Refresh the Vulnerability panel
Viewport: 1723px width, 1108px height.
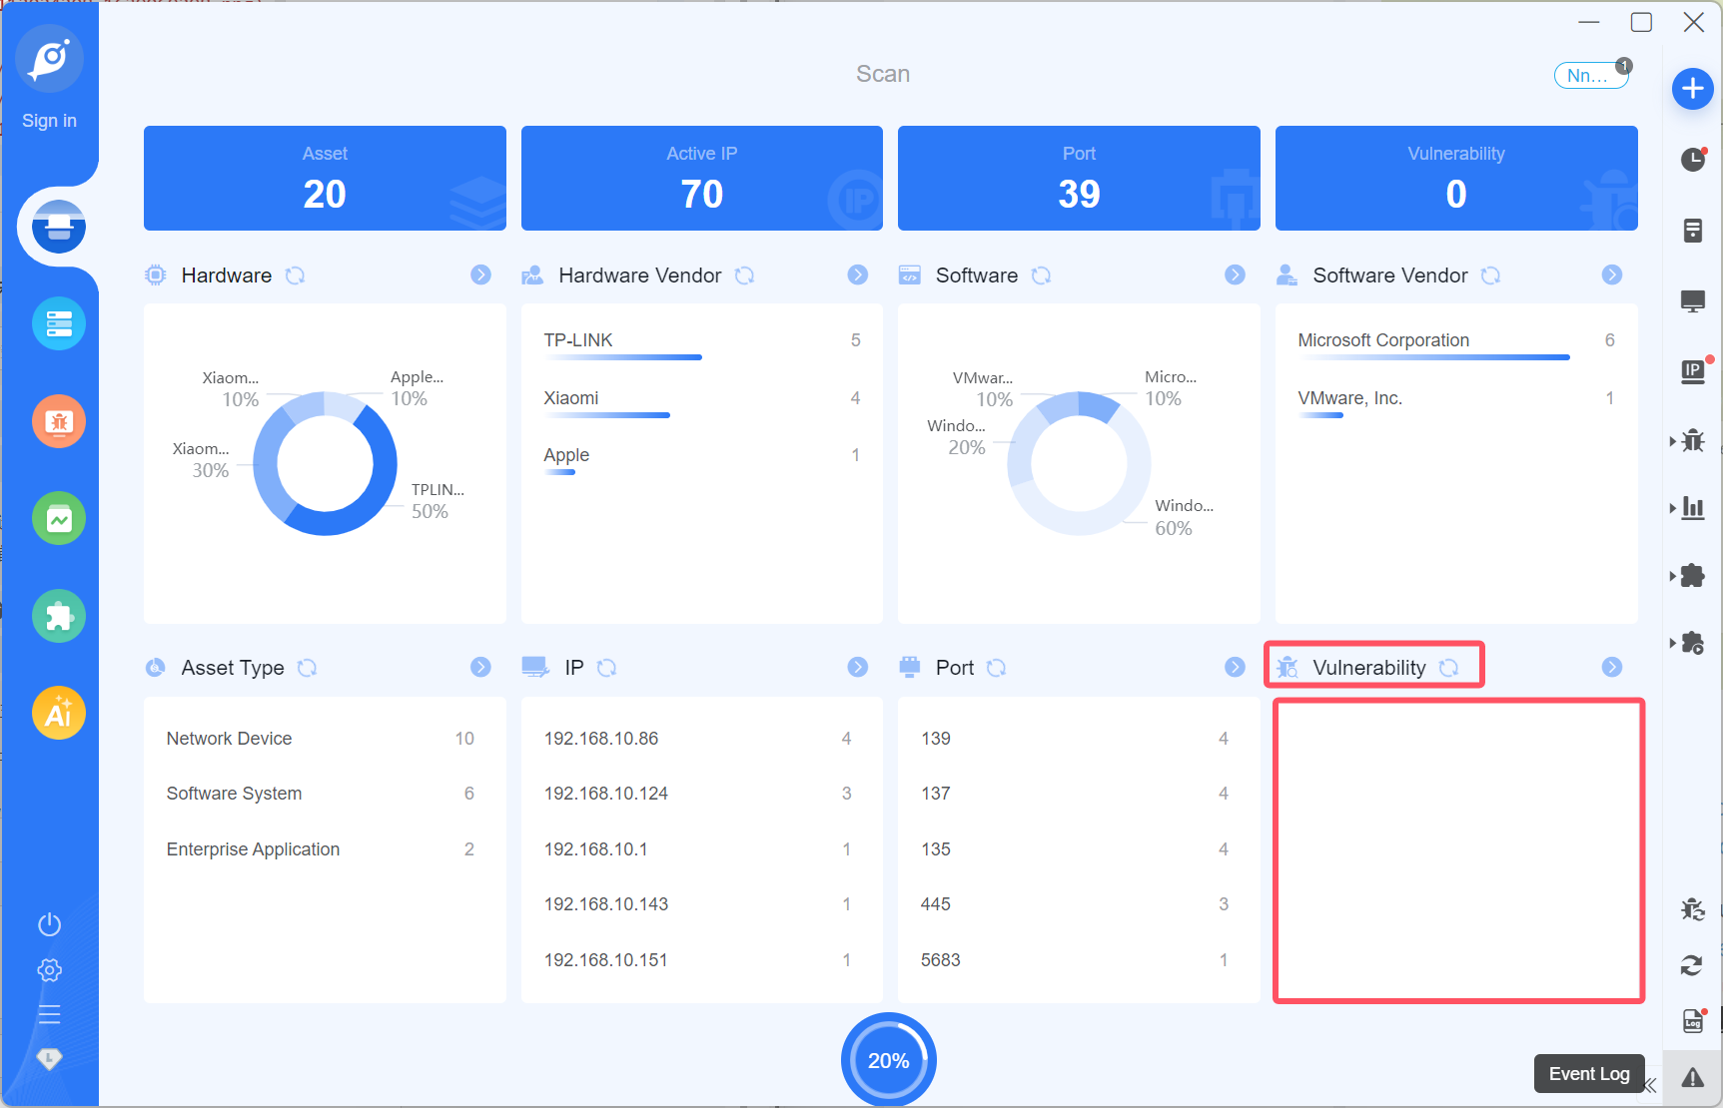[x=1448, y=668]
